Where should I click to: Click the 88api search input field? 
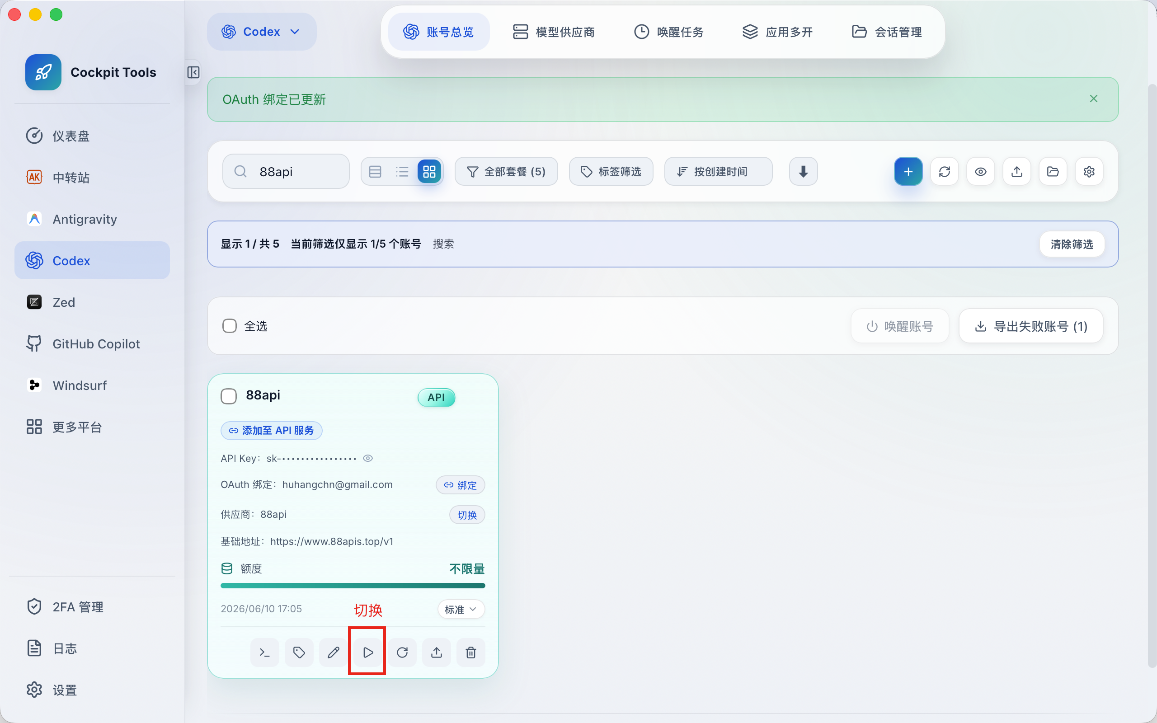click(x=286, y=171)
